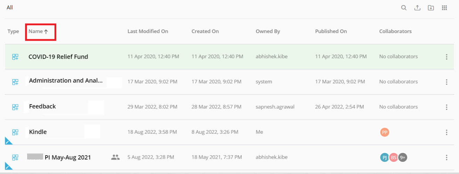Open the search icon in top toolbar
459x174 pixels.
click(x=404, y=8)
